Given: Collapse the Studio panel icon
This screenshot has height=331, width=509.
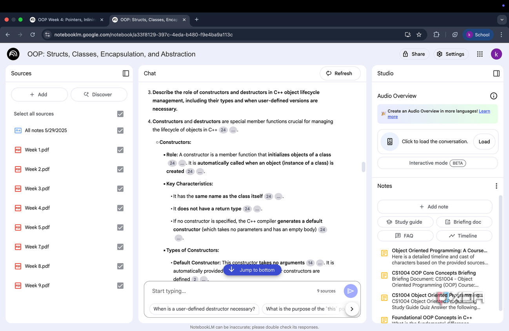Looking at the screenshot, I should pos(496,73).
